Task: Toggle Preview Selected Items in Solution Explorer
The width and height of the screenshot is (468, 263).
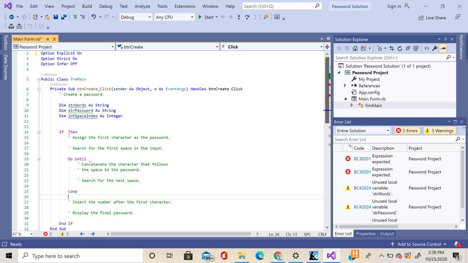Action: [442, 49]
